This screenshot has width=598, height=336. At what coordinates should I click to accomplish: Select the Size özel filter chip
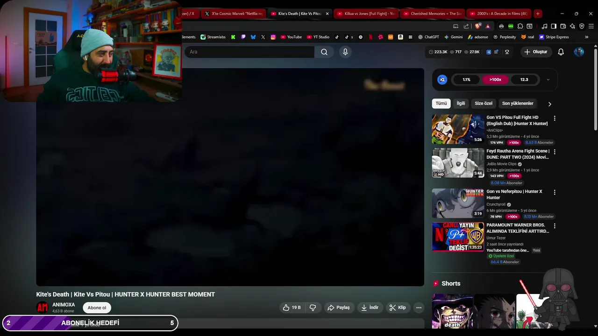(484, 103)
